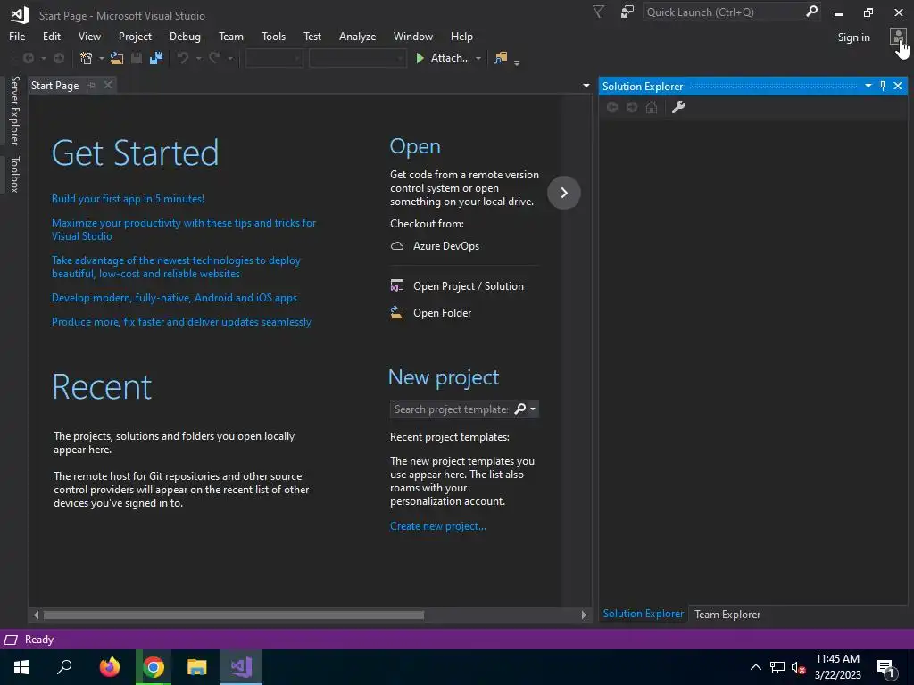Click the notifications flag icon
This screenshot has width=914, height=685.
point(598,12)
